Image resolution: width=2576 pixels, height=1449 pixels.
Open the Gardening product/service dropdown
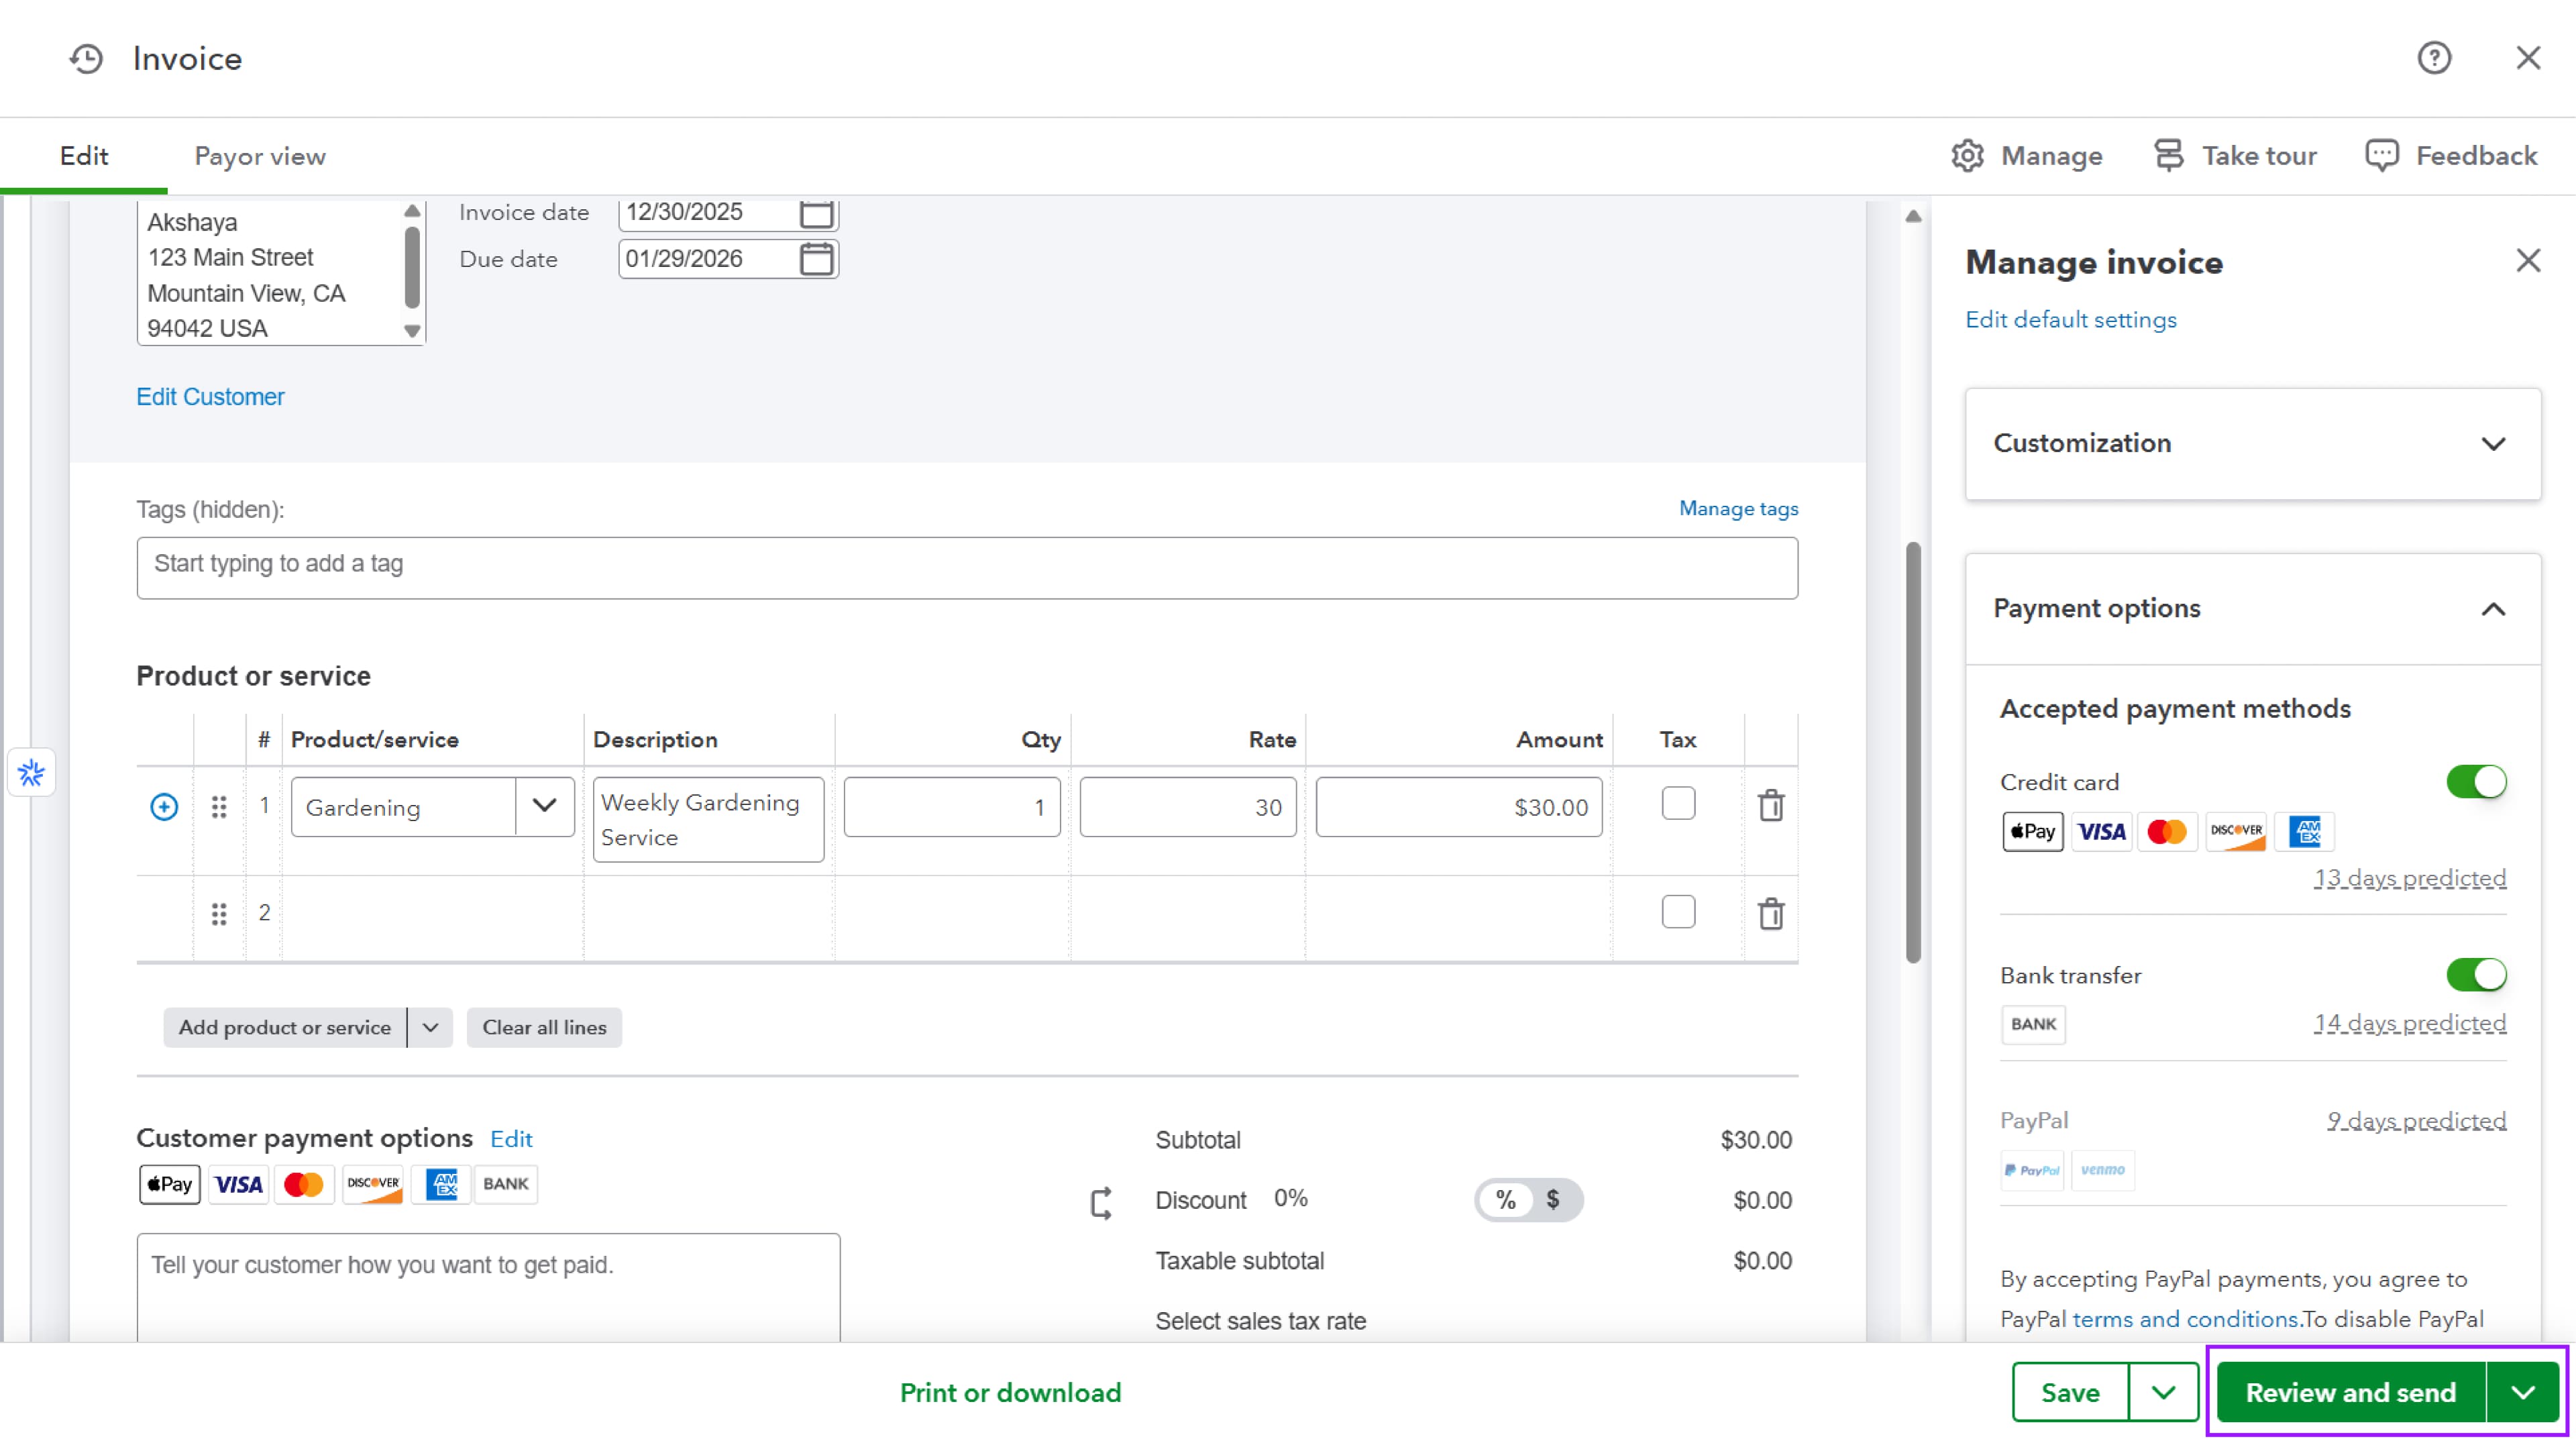click(x=544, y=806)
